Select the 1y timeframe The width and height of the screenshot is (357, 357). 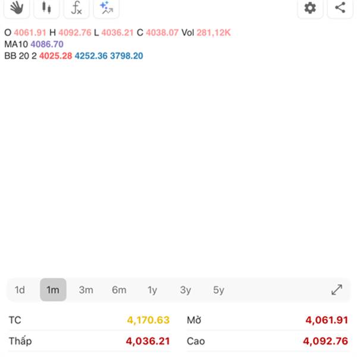coord(152,290)
